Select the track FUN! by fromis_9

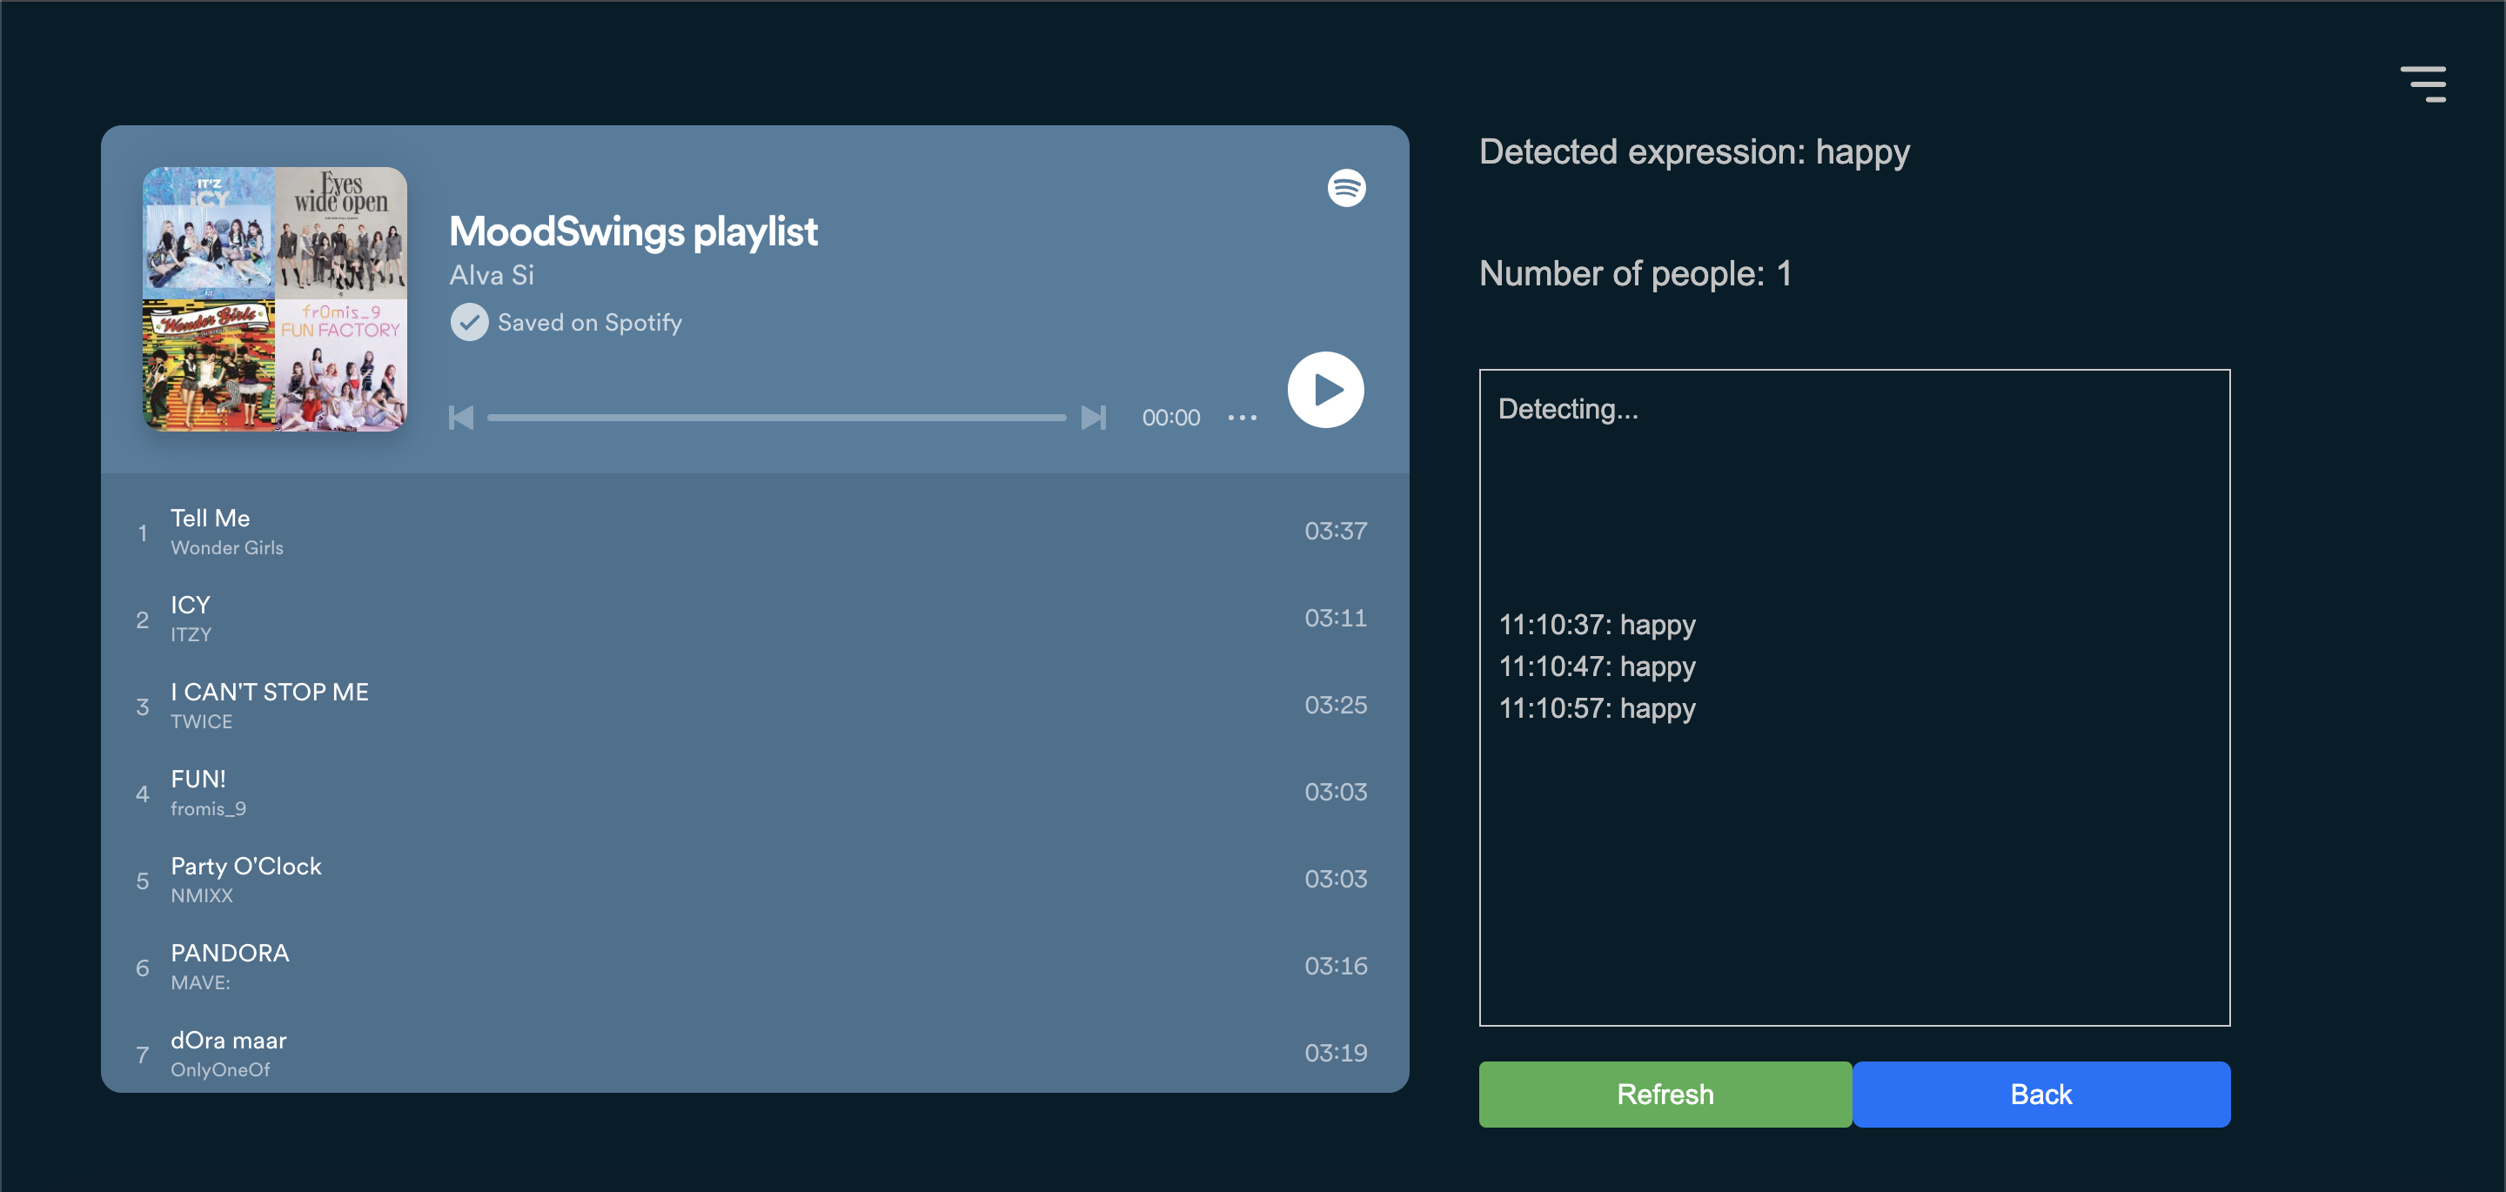click(x=198, y=780)
